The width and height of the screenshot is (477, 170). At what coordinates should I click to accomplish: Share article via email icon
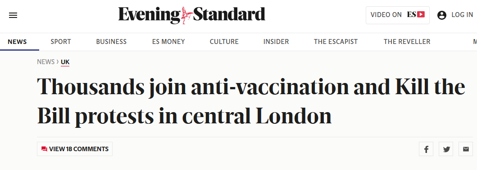(x=466, y=149)
